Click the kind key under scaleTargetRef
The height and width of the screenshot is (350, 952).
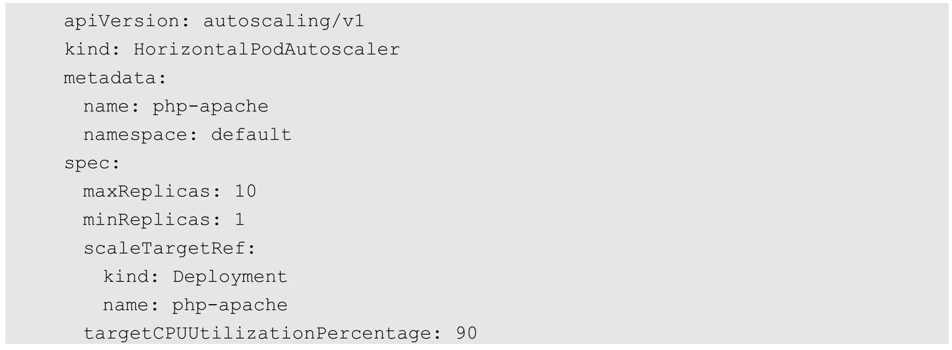point(126,277)
